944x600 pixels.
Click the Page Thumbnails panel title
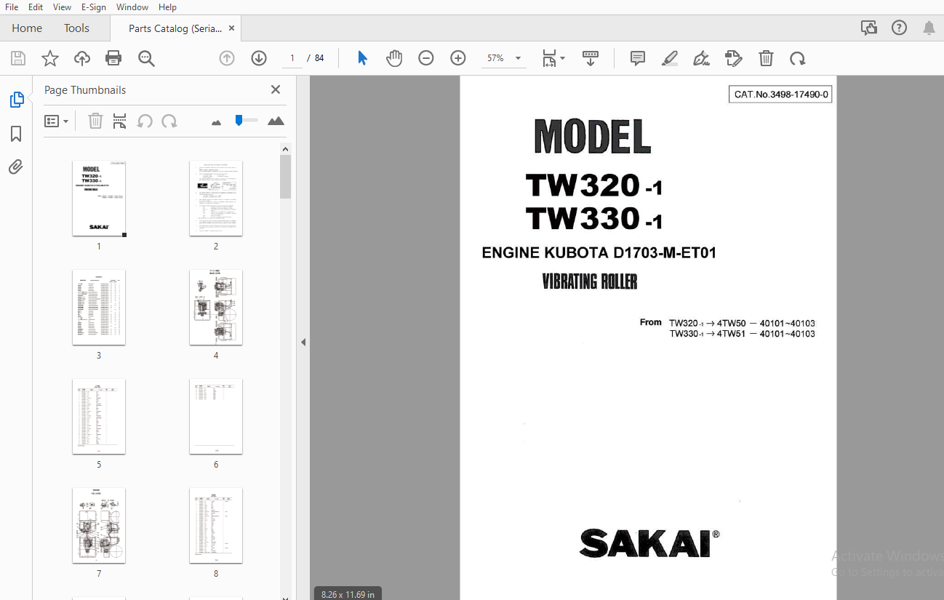85,90
